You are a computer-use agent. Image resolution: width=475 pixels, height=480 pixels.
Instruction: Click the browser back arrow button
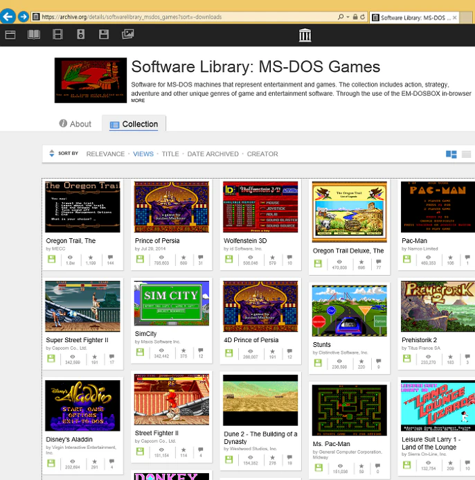pyautogui.click(x=8, y=16)
